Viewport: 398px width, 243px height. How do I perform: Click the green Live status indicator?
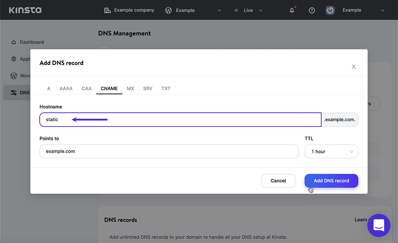(x=236, y=10)
